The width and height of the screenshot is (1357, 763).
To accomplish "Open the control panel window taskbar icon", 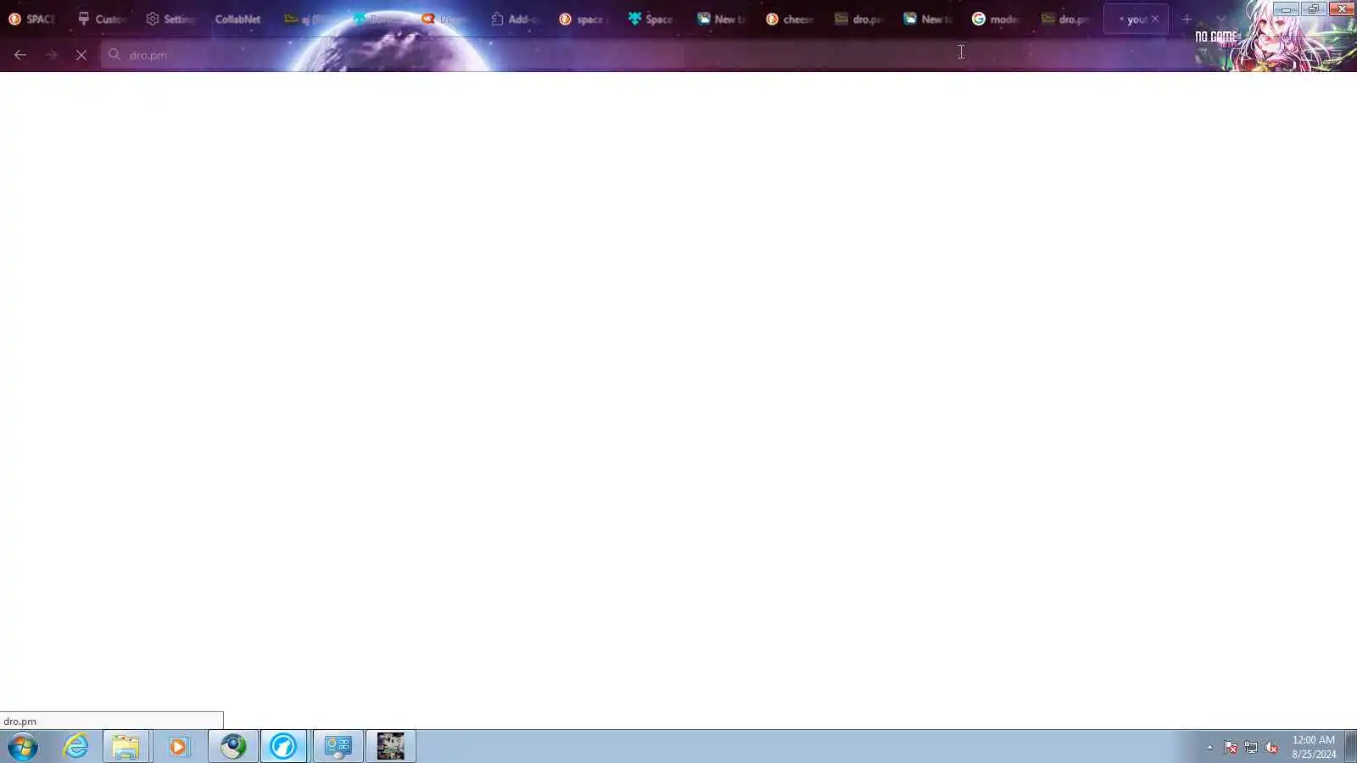I will pos(338,747).
